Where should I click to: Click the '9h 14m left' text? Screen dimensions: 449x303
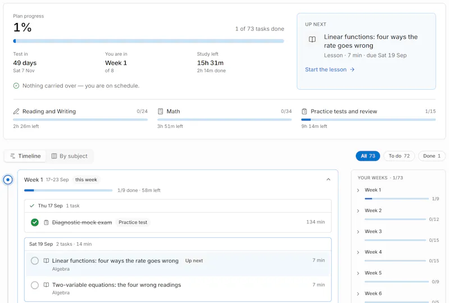314,126
